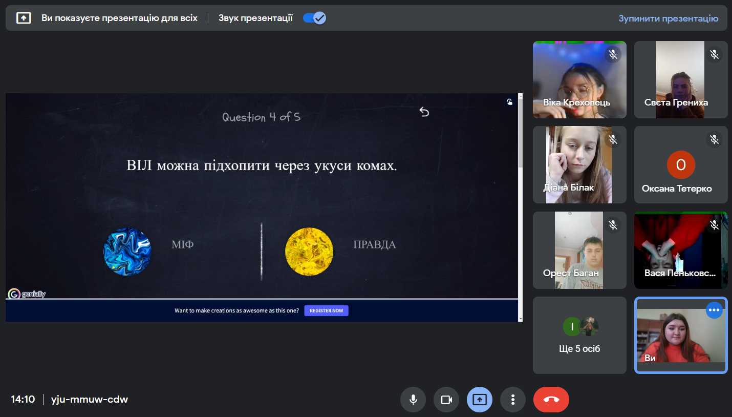This screenshot has height=417, width=732.
Task: Toggle the presentation audio switch
Action: (x=314, y=18)
